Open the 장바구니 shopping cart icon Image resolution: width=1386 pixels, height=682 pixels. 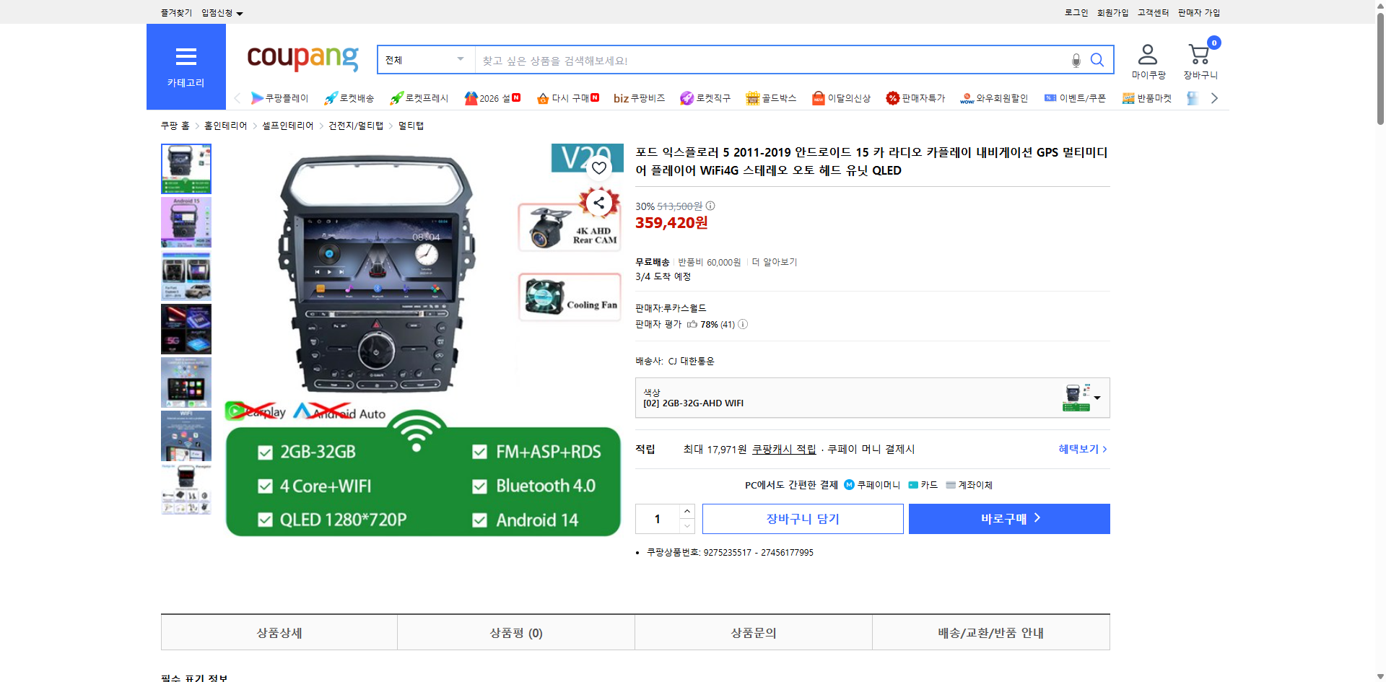click(x=1199, y=55)
